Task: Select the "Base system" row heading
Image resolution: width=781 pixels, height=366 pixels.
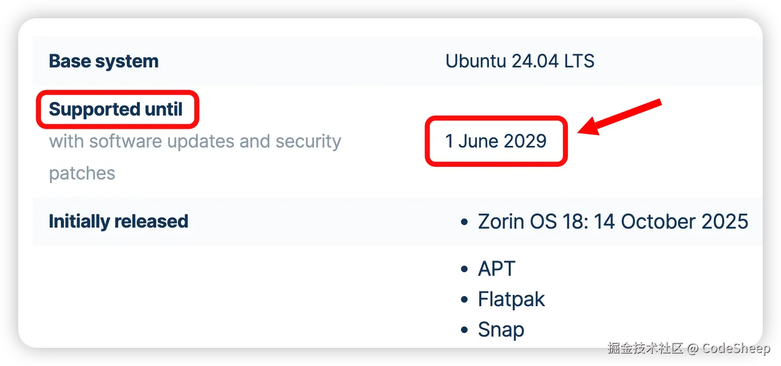Action: 103,61
